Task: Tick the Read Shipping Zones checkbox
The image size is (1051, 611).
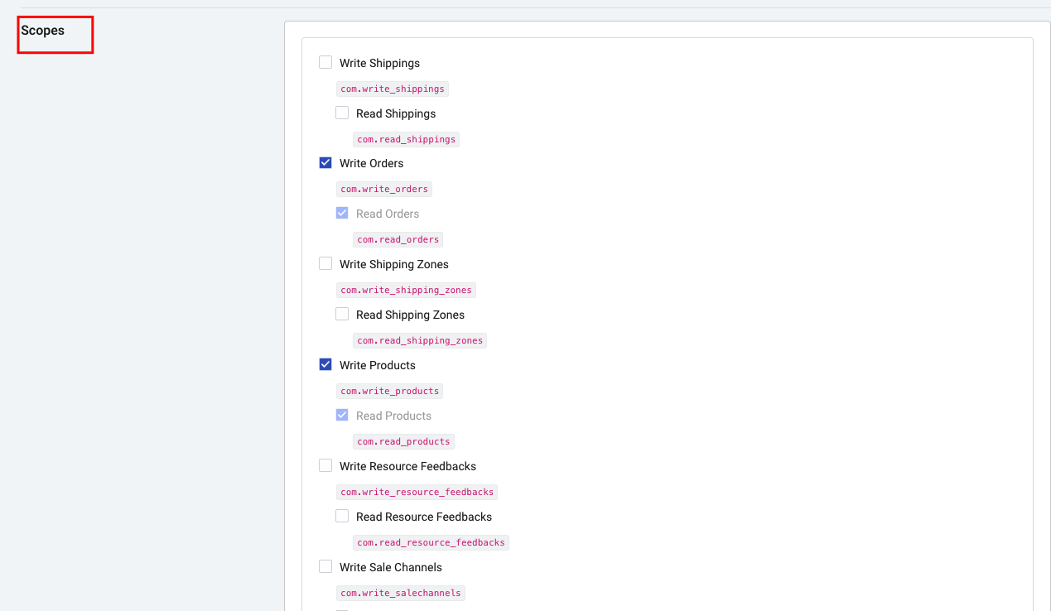Action: point(342,314)
